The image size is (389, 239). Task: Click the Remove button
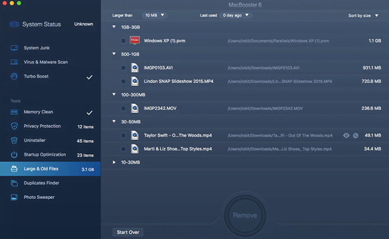coord(245,215)
